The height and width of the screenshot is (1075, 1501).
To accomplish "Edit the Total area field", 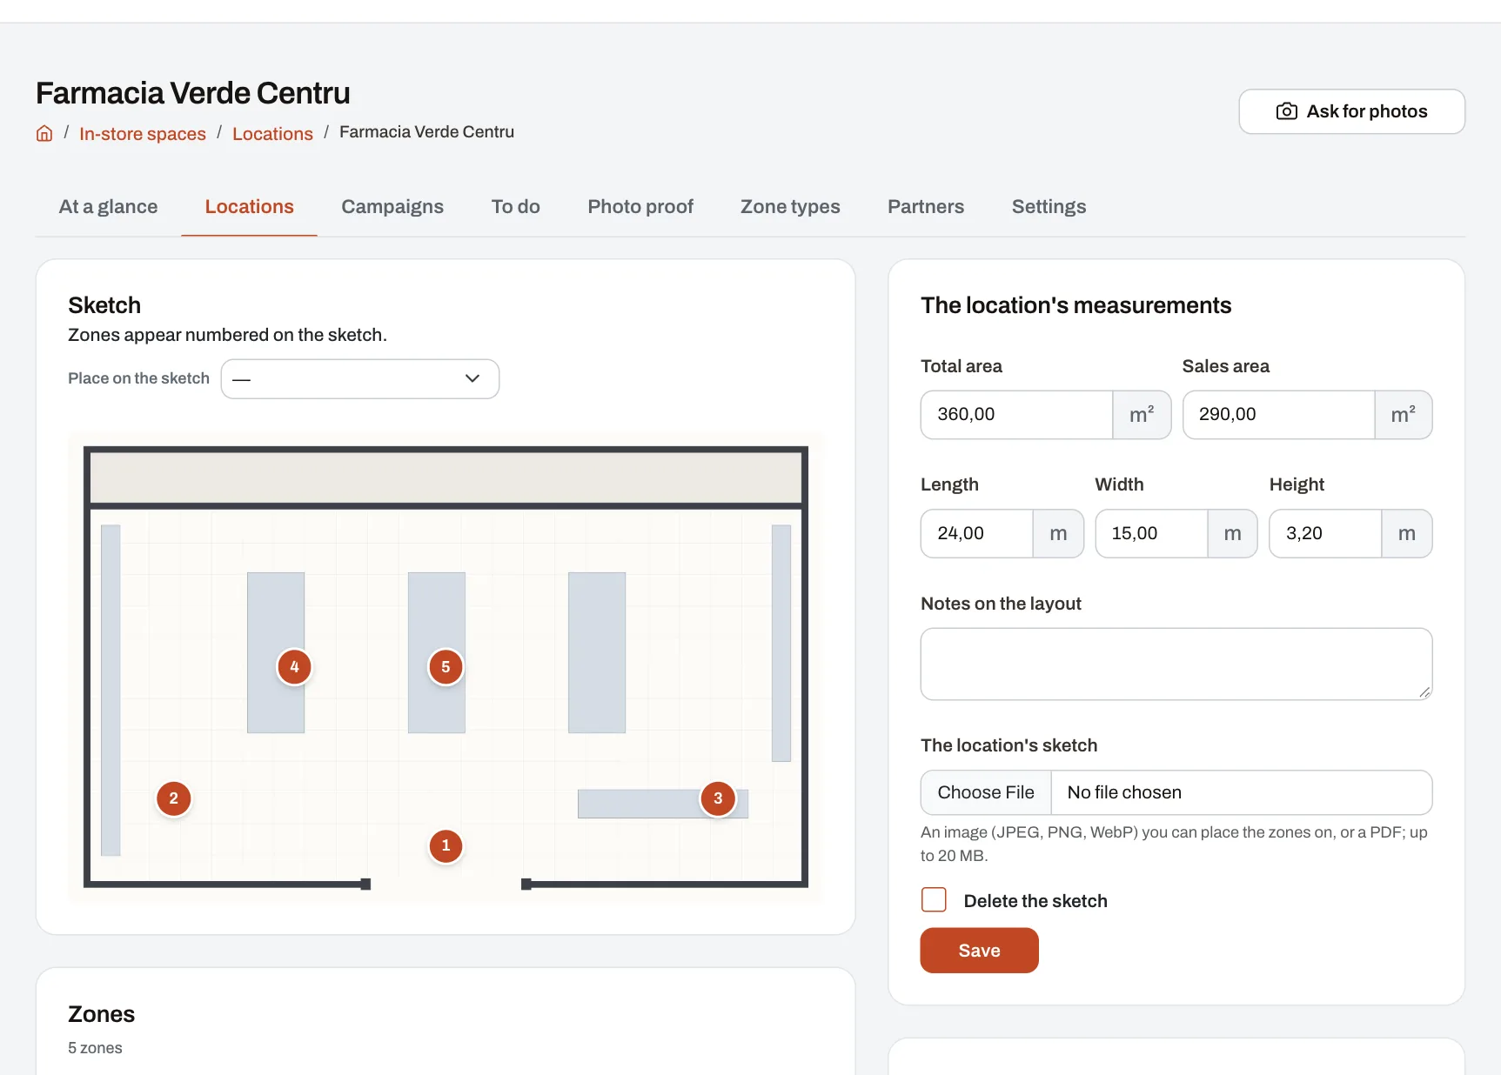I will pos(1016,415).
